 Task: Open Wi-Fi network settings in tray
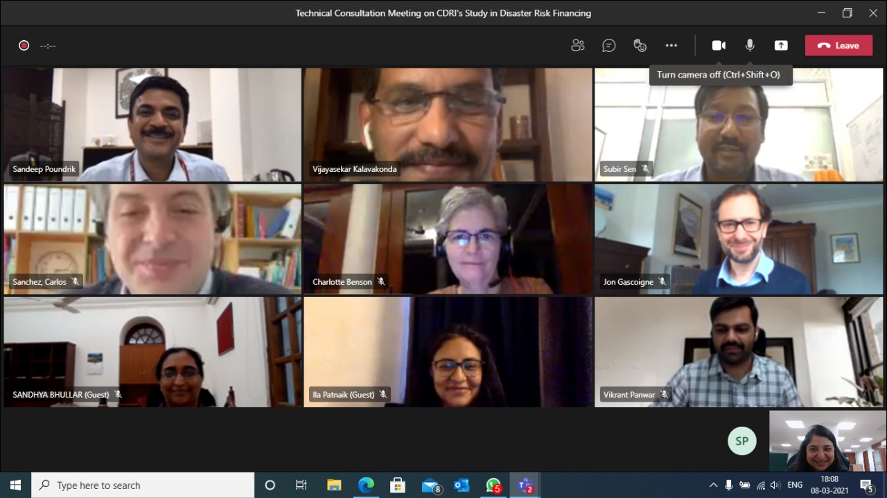click(x=761, y=485)
